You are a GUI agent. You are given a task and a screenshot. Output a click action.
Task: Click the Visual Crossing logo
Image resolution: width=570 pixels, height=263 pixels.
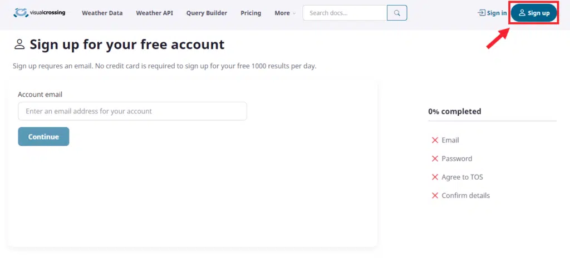[x=39, y=12]
